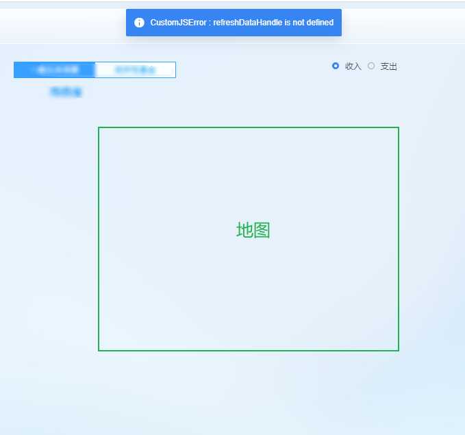The height and width of the screenshot is (435, 465).
Task: Click the info icon in the error notification
Action: coord(139,23)
